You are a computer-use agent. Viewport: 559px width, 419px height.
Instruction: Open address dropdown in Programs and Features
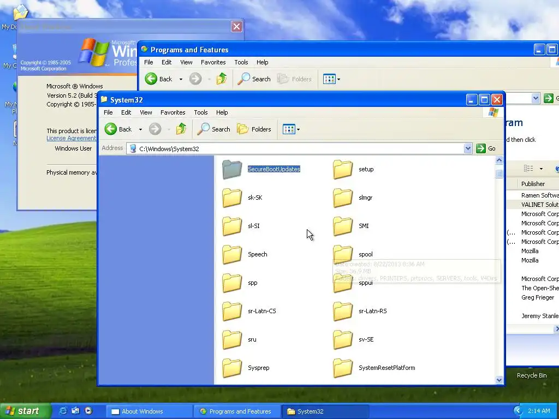coord(535,98)
